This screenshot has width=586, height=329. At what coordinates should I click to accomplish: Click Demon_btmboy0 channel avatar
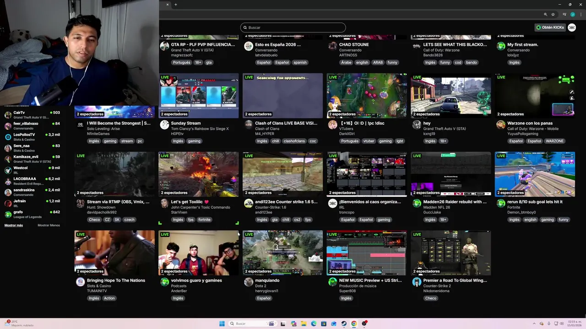pyautogui.click(x=501, y=203)
